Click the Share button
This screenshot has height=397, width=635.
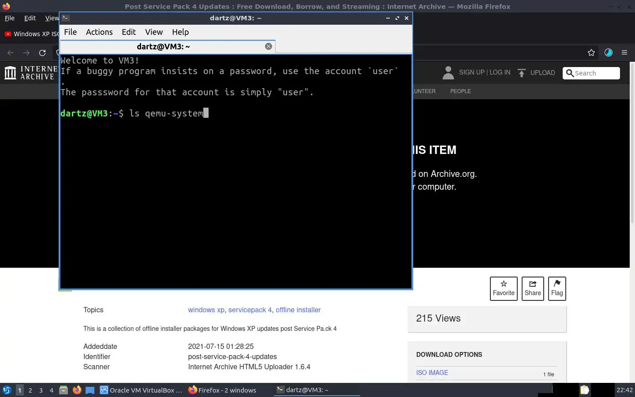click(x=533, y=288)
